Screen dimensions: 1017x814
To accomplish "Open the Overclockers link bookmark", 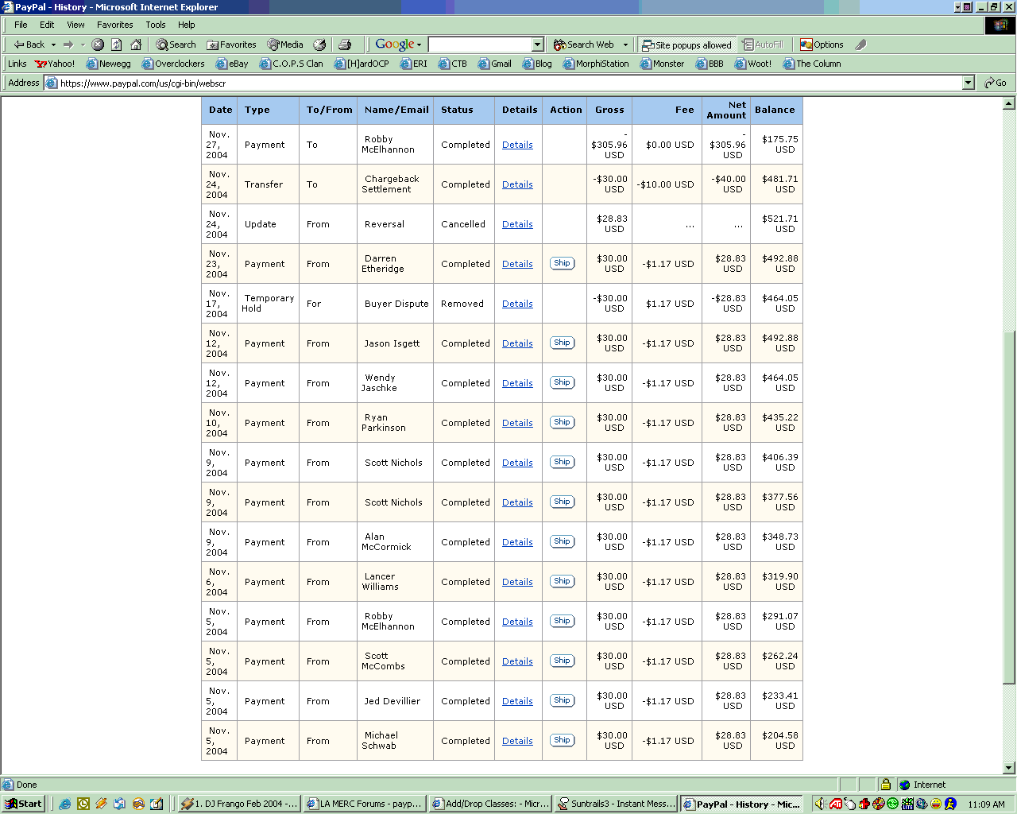I will [173, 64].
